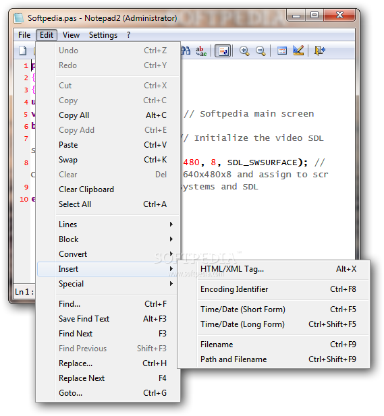Expand the Special submenu
This screenshot has width=384, height=416.
[x=107, y=284]
